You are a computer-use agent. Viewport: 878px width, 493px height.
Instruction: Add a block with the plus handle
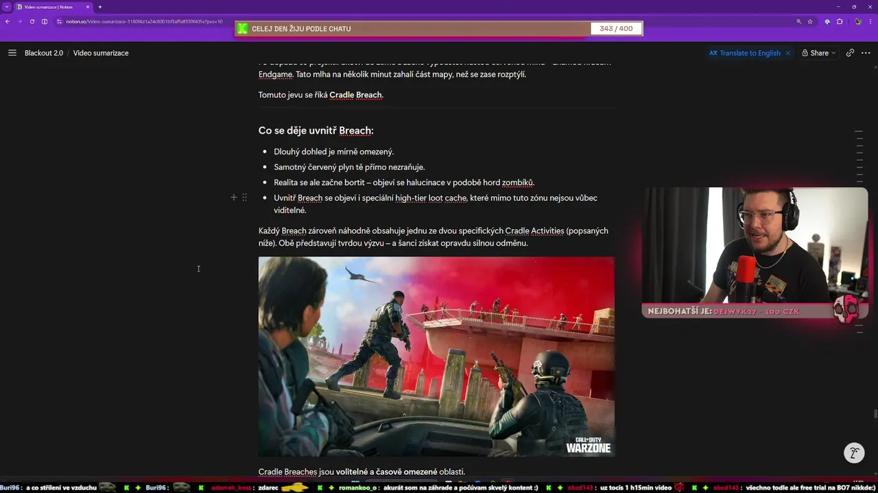click(233, 197)
